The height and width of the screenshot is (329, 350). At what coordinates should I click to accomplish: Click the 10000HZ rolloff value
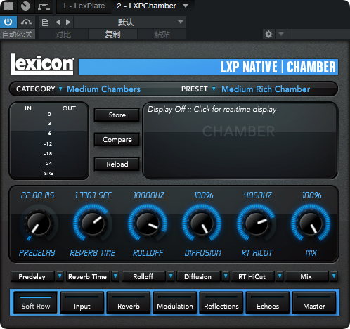pyautogui.click(x=149, y=195)
